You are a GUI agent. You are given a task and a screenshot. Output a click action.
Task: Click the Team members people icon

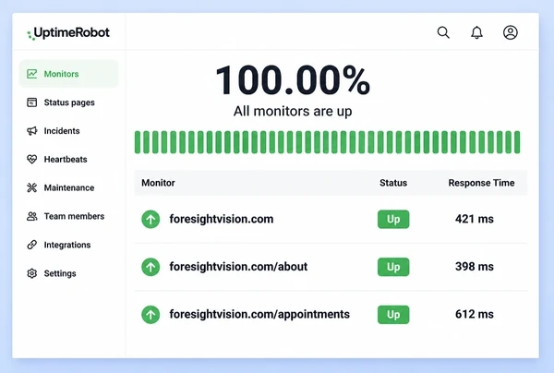(x=31, y=216)
